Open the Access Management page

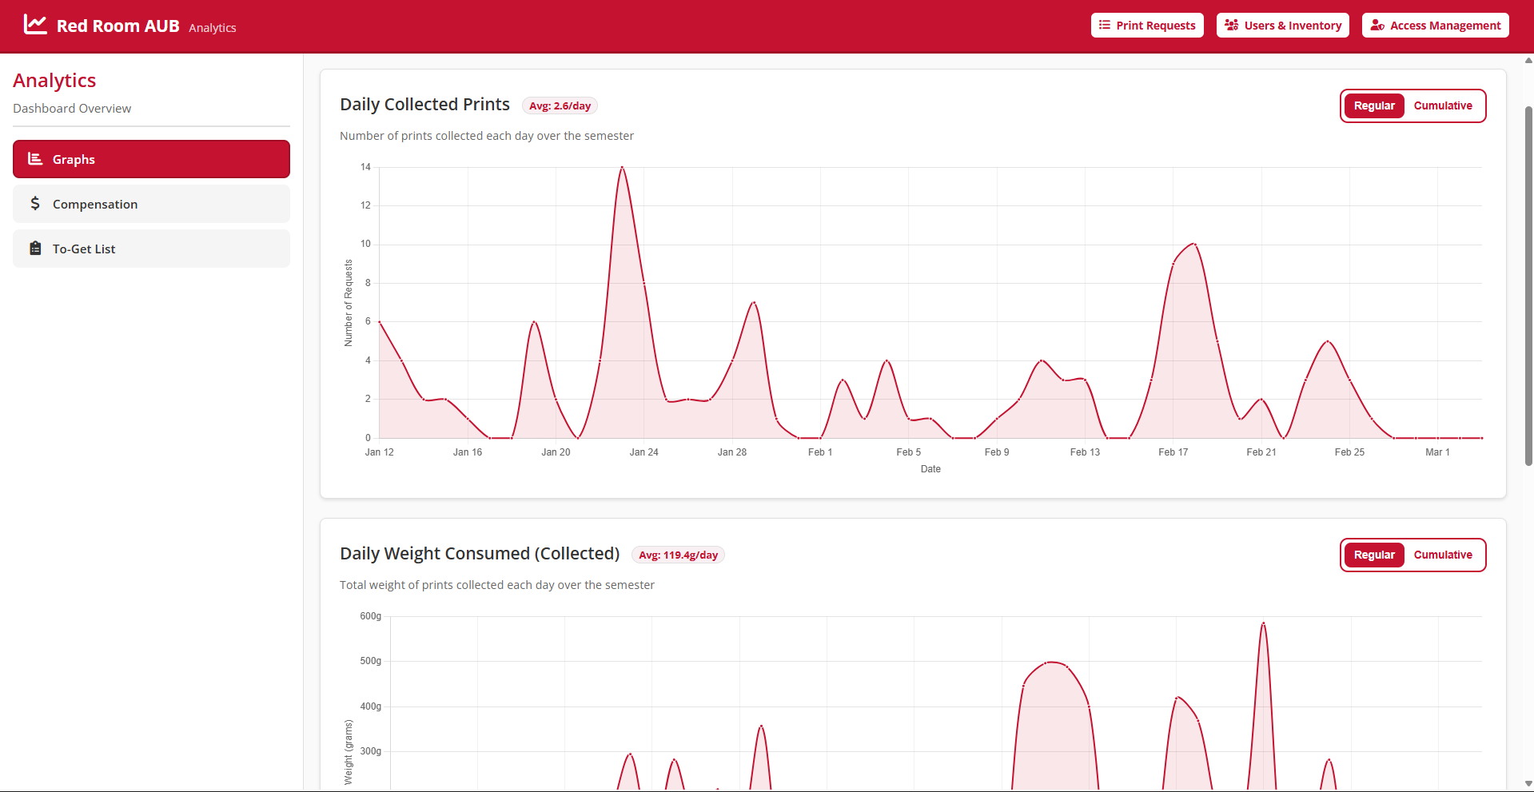[x=1436, y=25]
